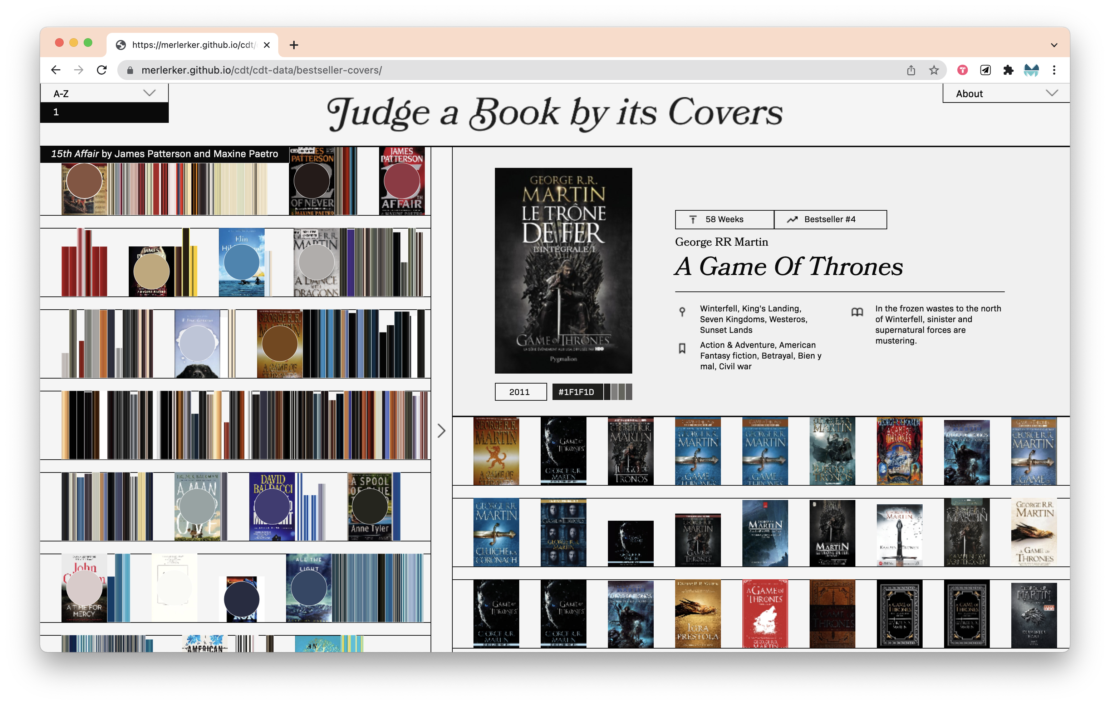Click pale dot on A Time for Mercy
1110x705 pixels.
(x=84, y=588)
